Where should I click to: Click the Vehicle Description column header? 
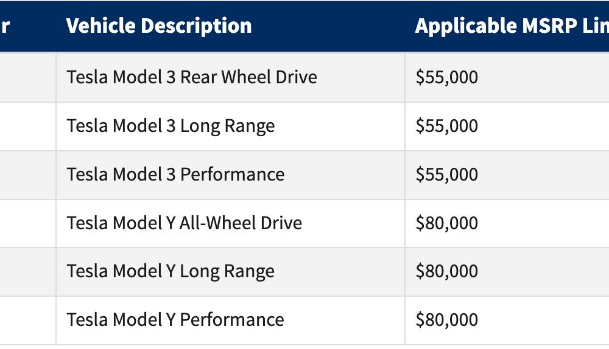[158, 26]
